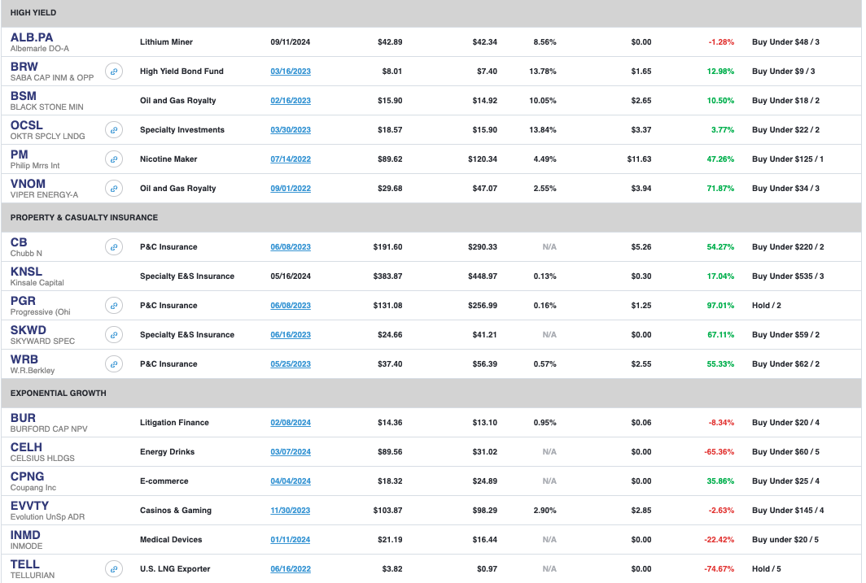This screenshot has height=583, width=866.
Task: Open the 02/08/2024 date link for BUR
Action: [291, 423]
